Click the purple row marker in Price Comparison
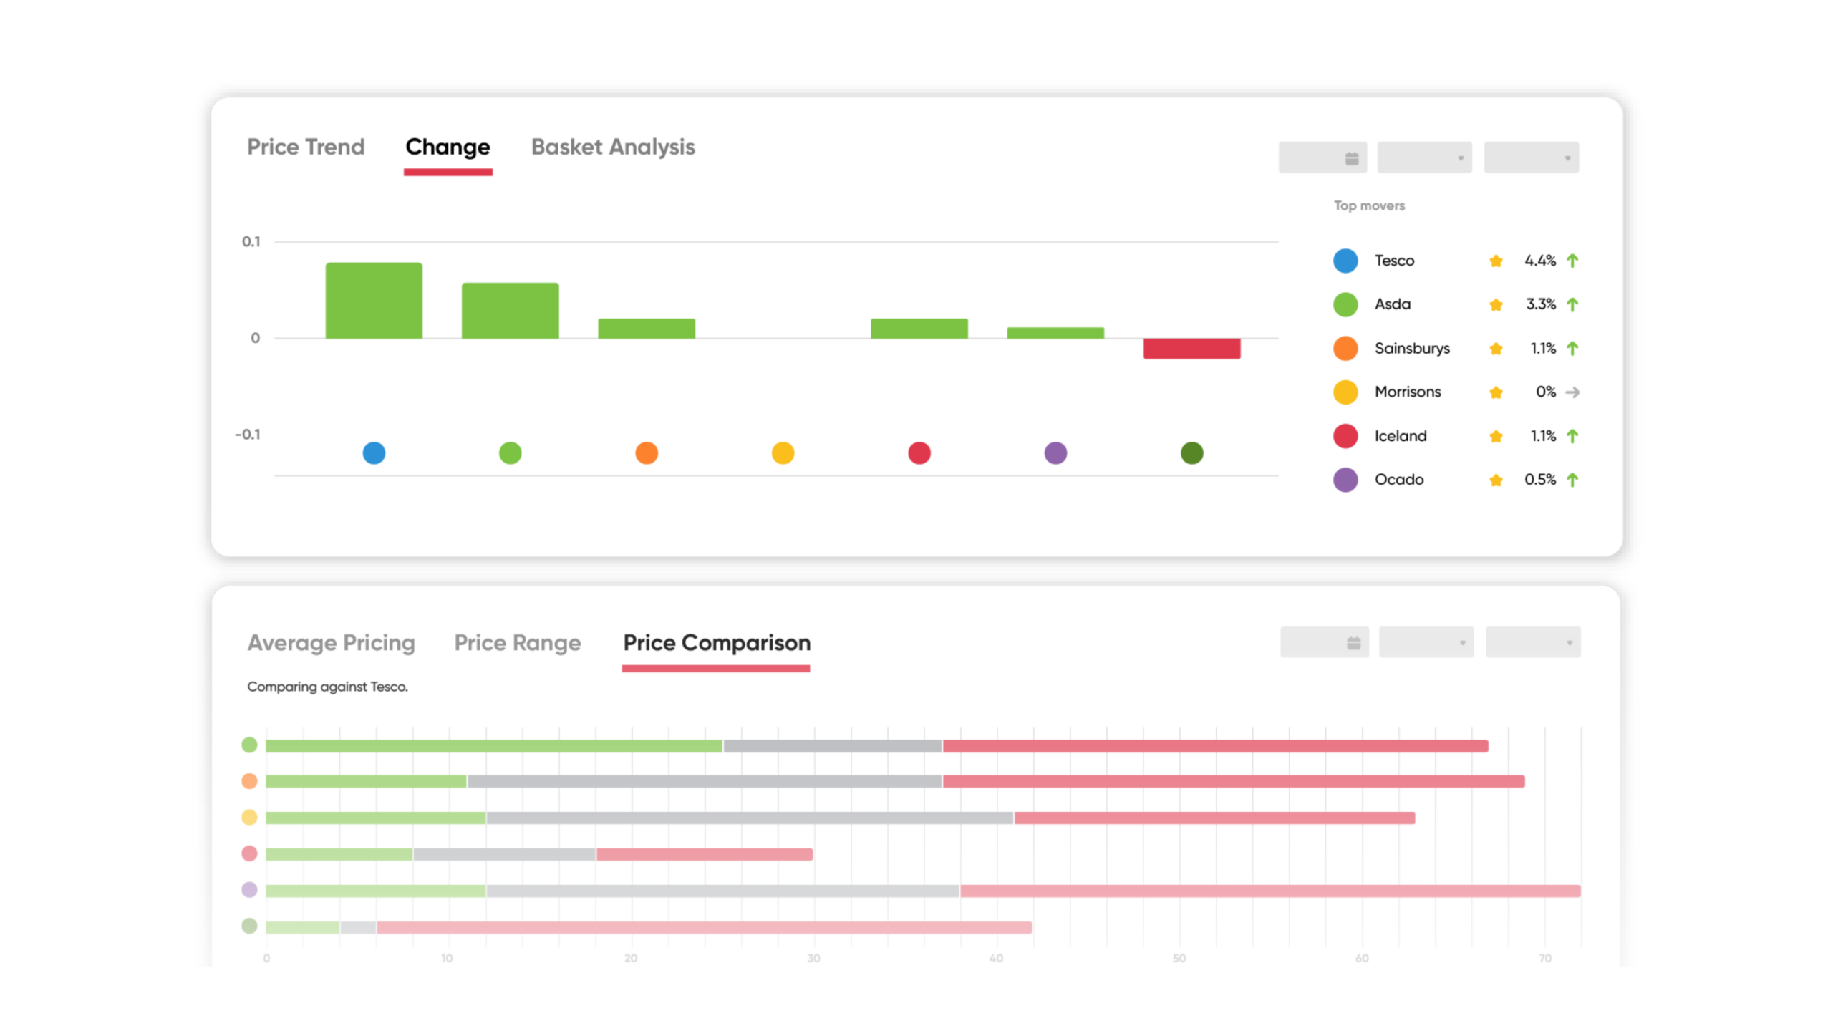This screenshot has height=1031, width=1833. tap(249, 890)
